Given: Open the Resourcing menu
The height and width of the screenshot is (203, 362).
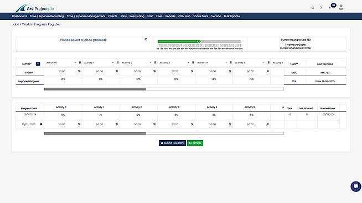Looking at the screenshot, I should [137, 17].
